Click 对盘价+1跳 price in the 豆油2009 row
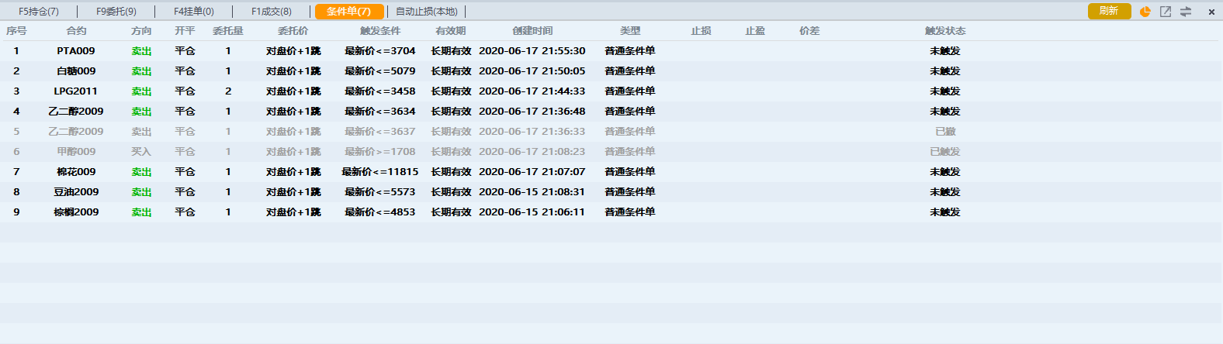 pyautogui.click(x=293, y=192)
